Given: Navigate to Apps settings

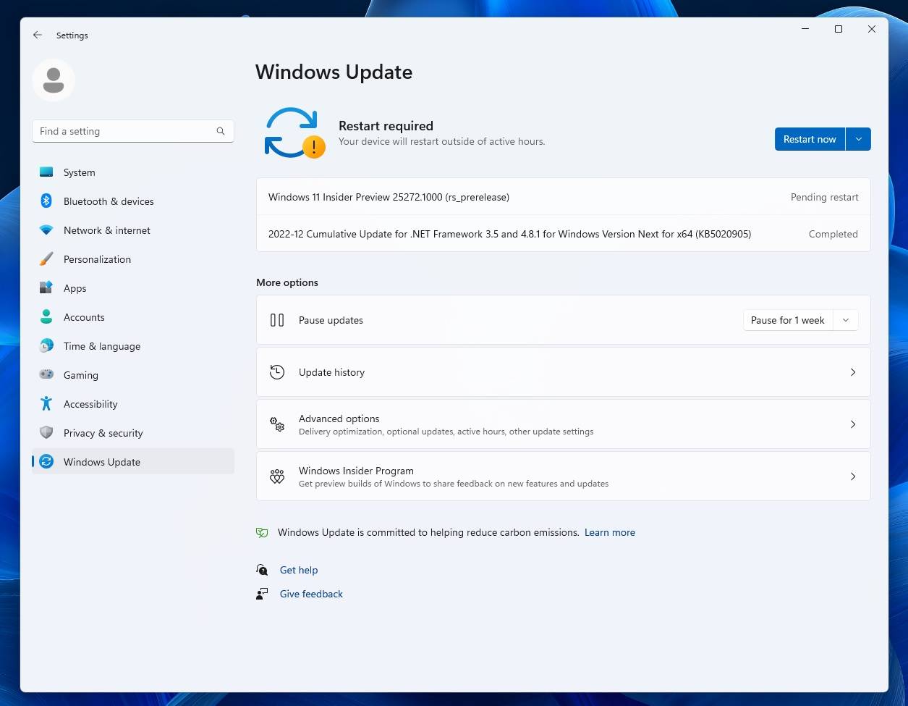Looking at the screenshot, I should pyautogui.click(x=75, y=288).
